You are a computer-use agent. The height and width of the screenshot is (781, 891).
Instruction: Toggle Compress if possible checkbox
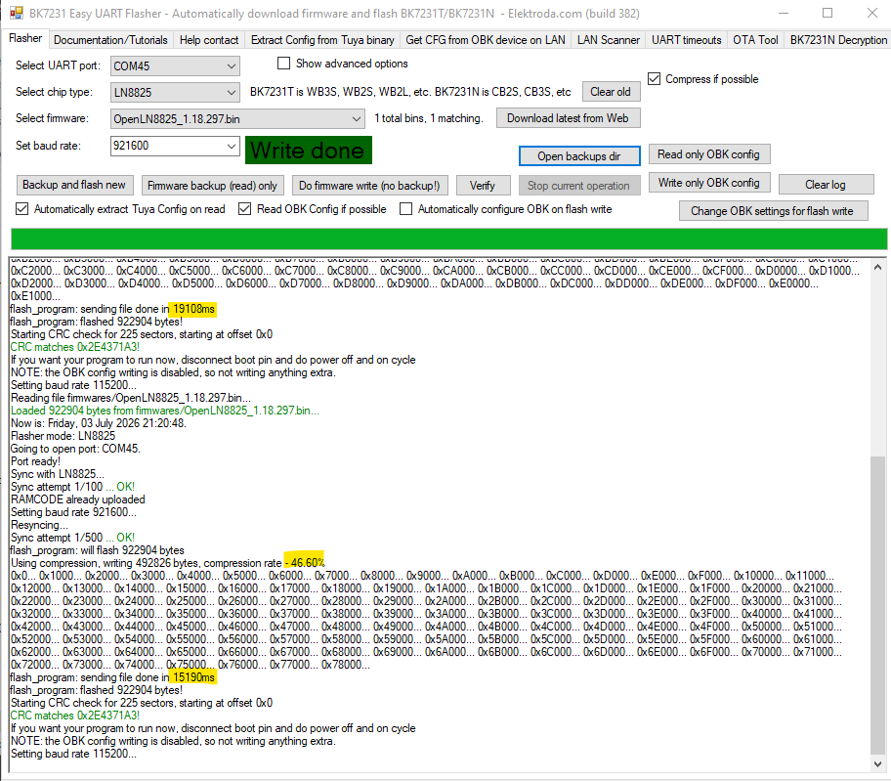[654, 78]
